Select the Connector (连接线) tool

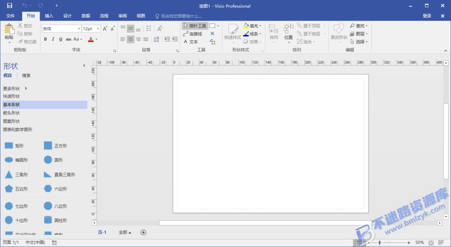point(193,34)
